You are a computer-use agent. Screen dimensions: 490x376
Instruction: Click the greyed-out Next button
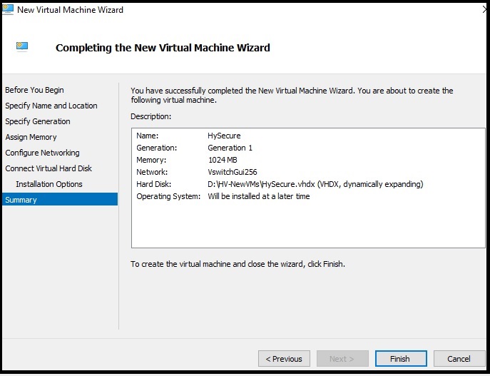342,359
